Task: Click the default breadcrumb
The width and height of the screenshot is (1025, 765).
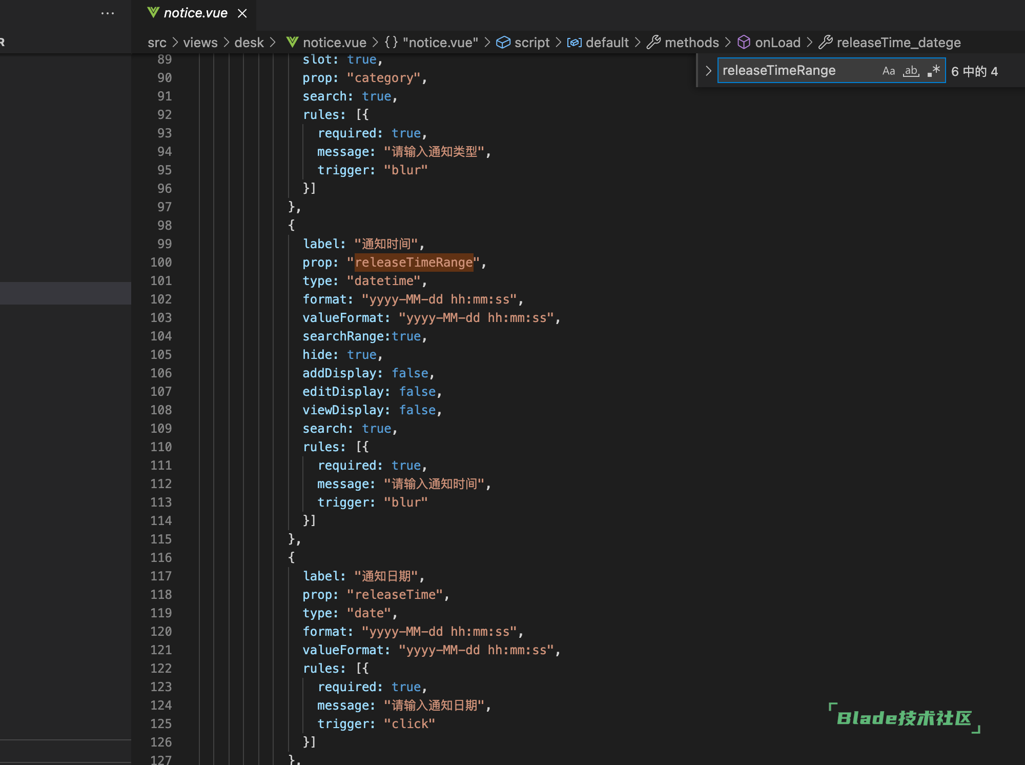Action: point(607,43)
